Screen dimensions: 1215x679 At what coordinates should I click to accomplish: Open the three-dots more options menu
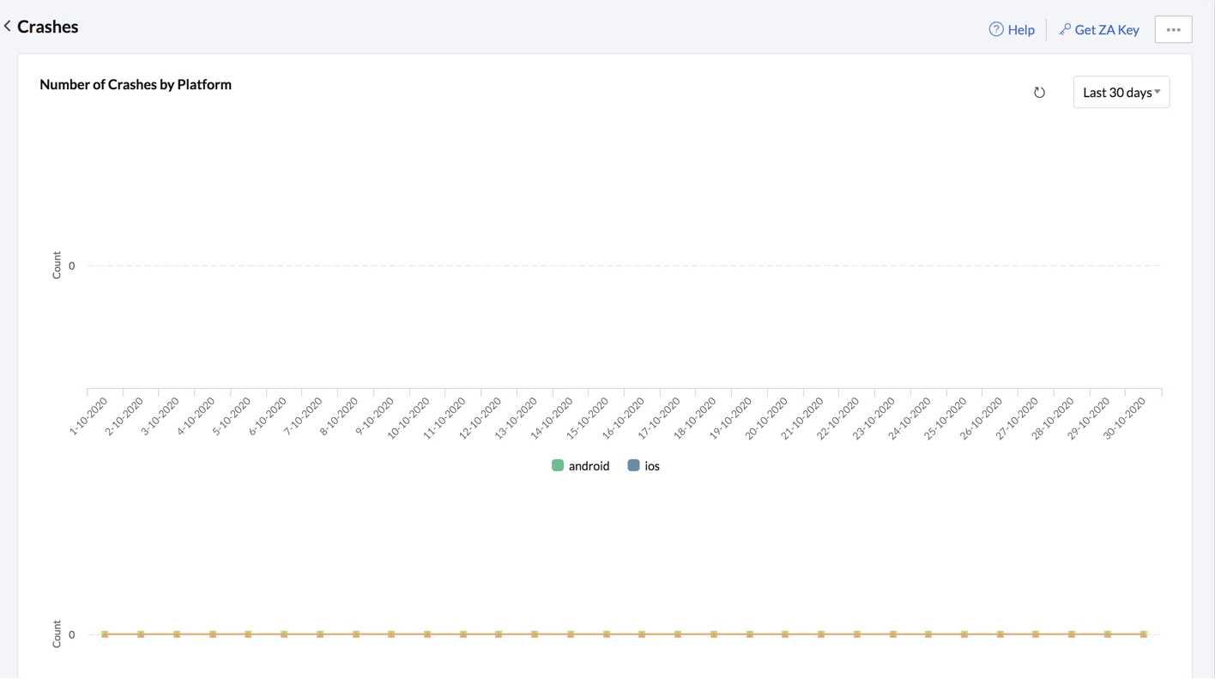(x=1173, y=29)
